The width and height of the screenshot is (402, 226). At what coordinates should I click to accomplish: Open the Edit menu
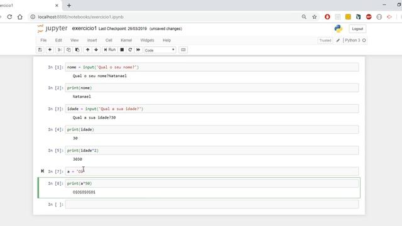click(x=58, y=40)
